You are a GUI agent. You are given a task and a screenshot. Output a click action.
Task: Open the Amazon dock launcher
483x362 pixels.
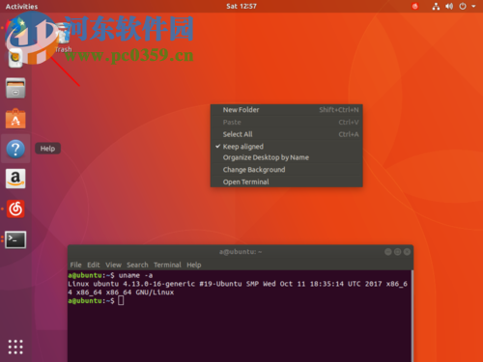pos(15,179)
